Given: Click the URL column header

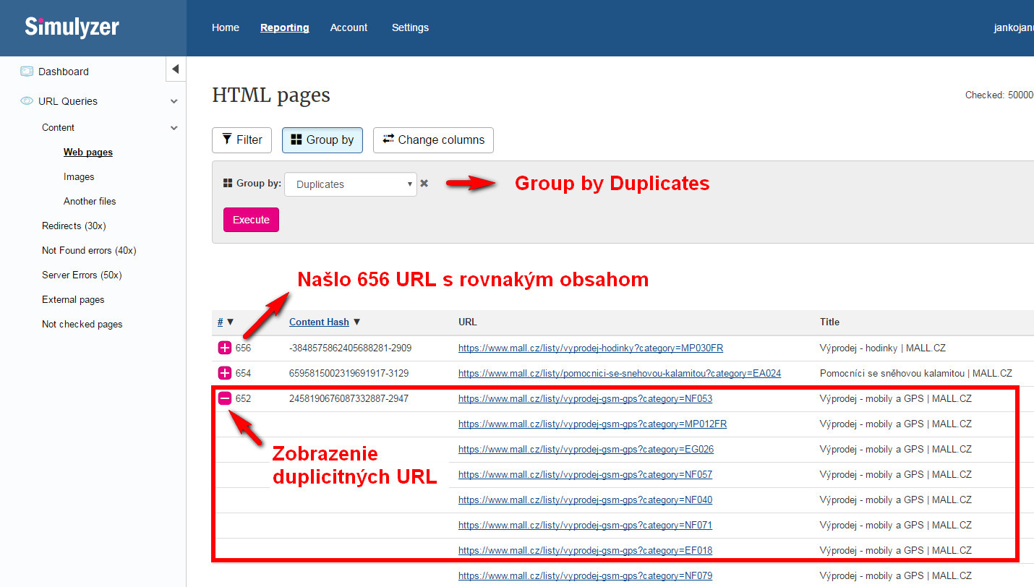Looking at the screenshot, I should (468, 322).
